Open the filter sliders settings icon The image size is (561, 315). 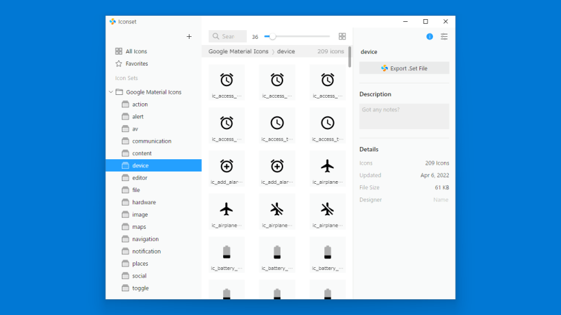(444, 36)
